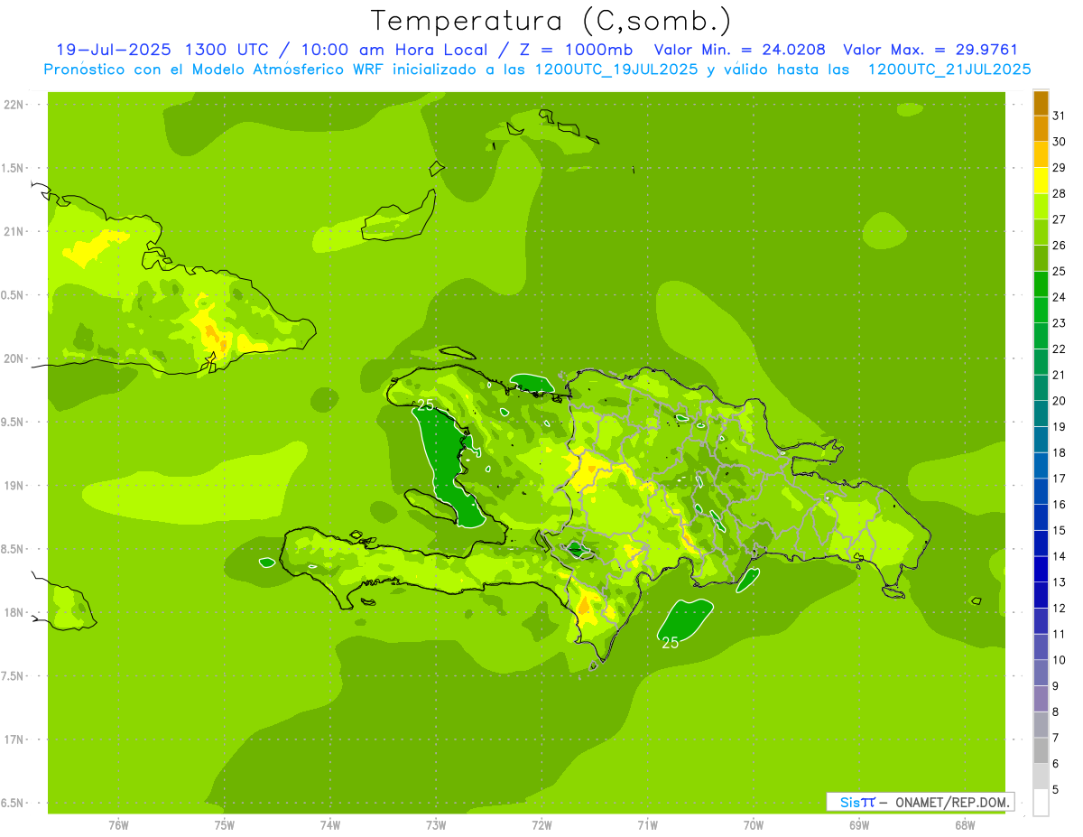
Task: Click the '68W' longitude label
Action: (965, 825)
